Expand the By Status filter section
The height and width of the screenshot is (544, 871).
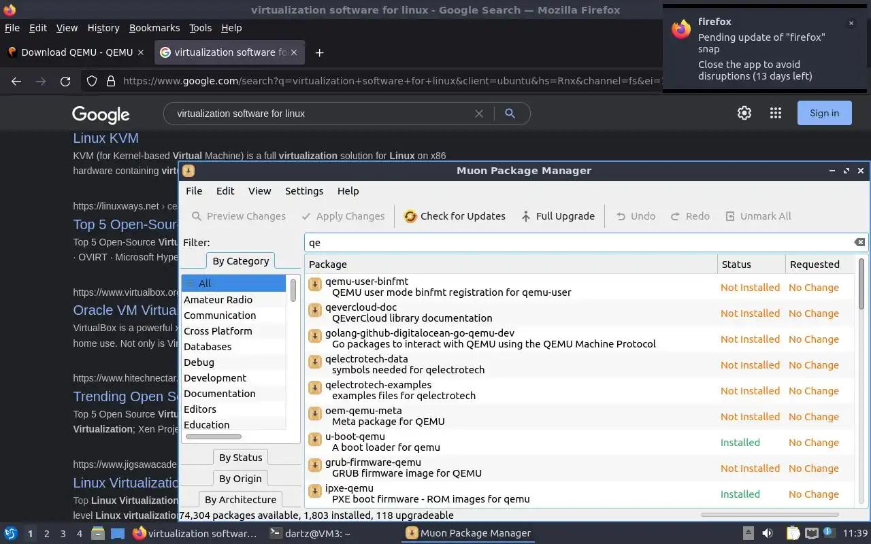tap(240, 458)
